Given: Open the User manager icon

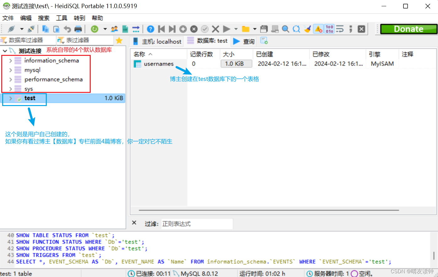Looking at the screenshot, I should [x=114, y=29].
